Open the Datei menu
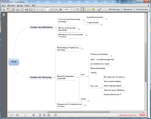151x119 pixels. click(4, 5)
